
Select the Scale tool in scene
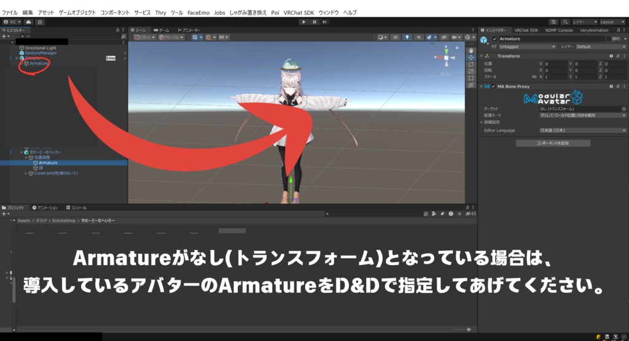[x=471, y=71]
